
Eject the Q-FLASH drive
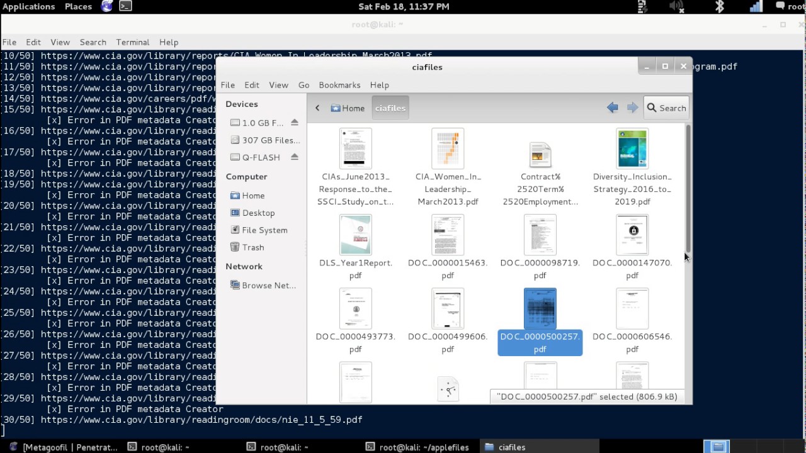pos(294,157)
